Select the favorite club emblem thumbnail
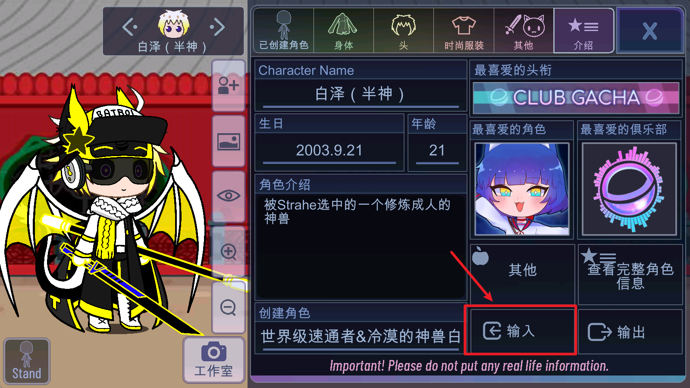The width and height of the screenshot is (690, 388). [629, 189]
